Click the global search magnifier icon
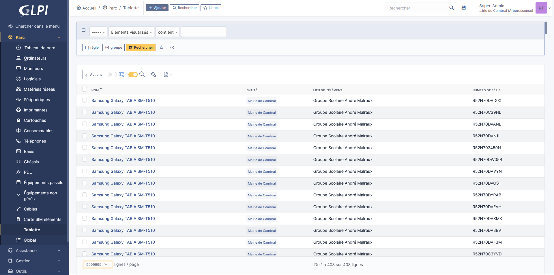This screenshot has height=275, width=554. click(x=452, y=8)
